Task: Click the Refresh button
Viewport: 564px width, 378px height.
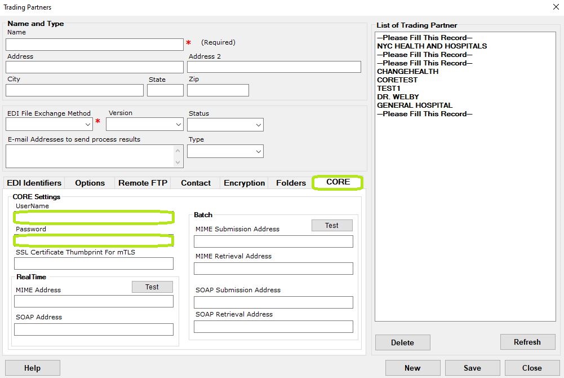Action: pos(527,342)
